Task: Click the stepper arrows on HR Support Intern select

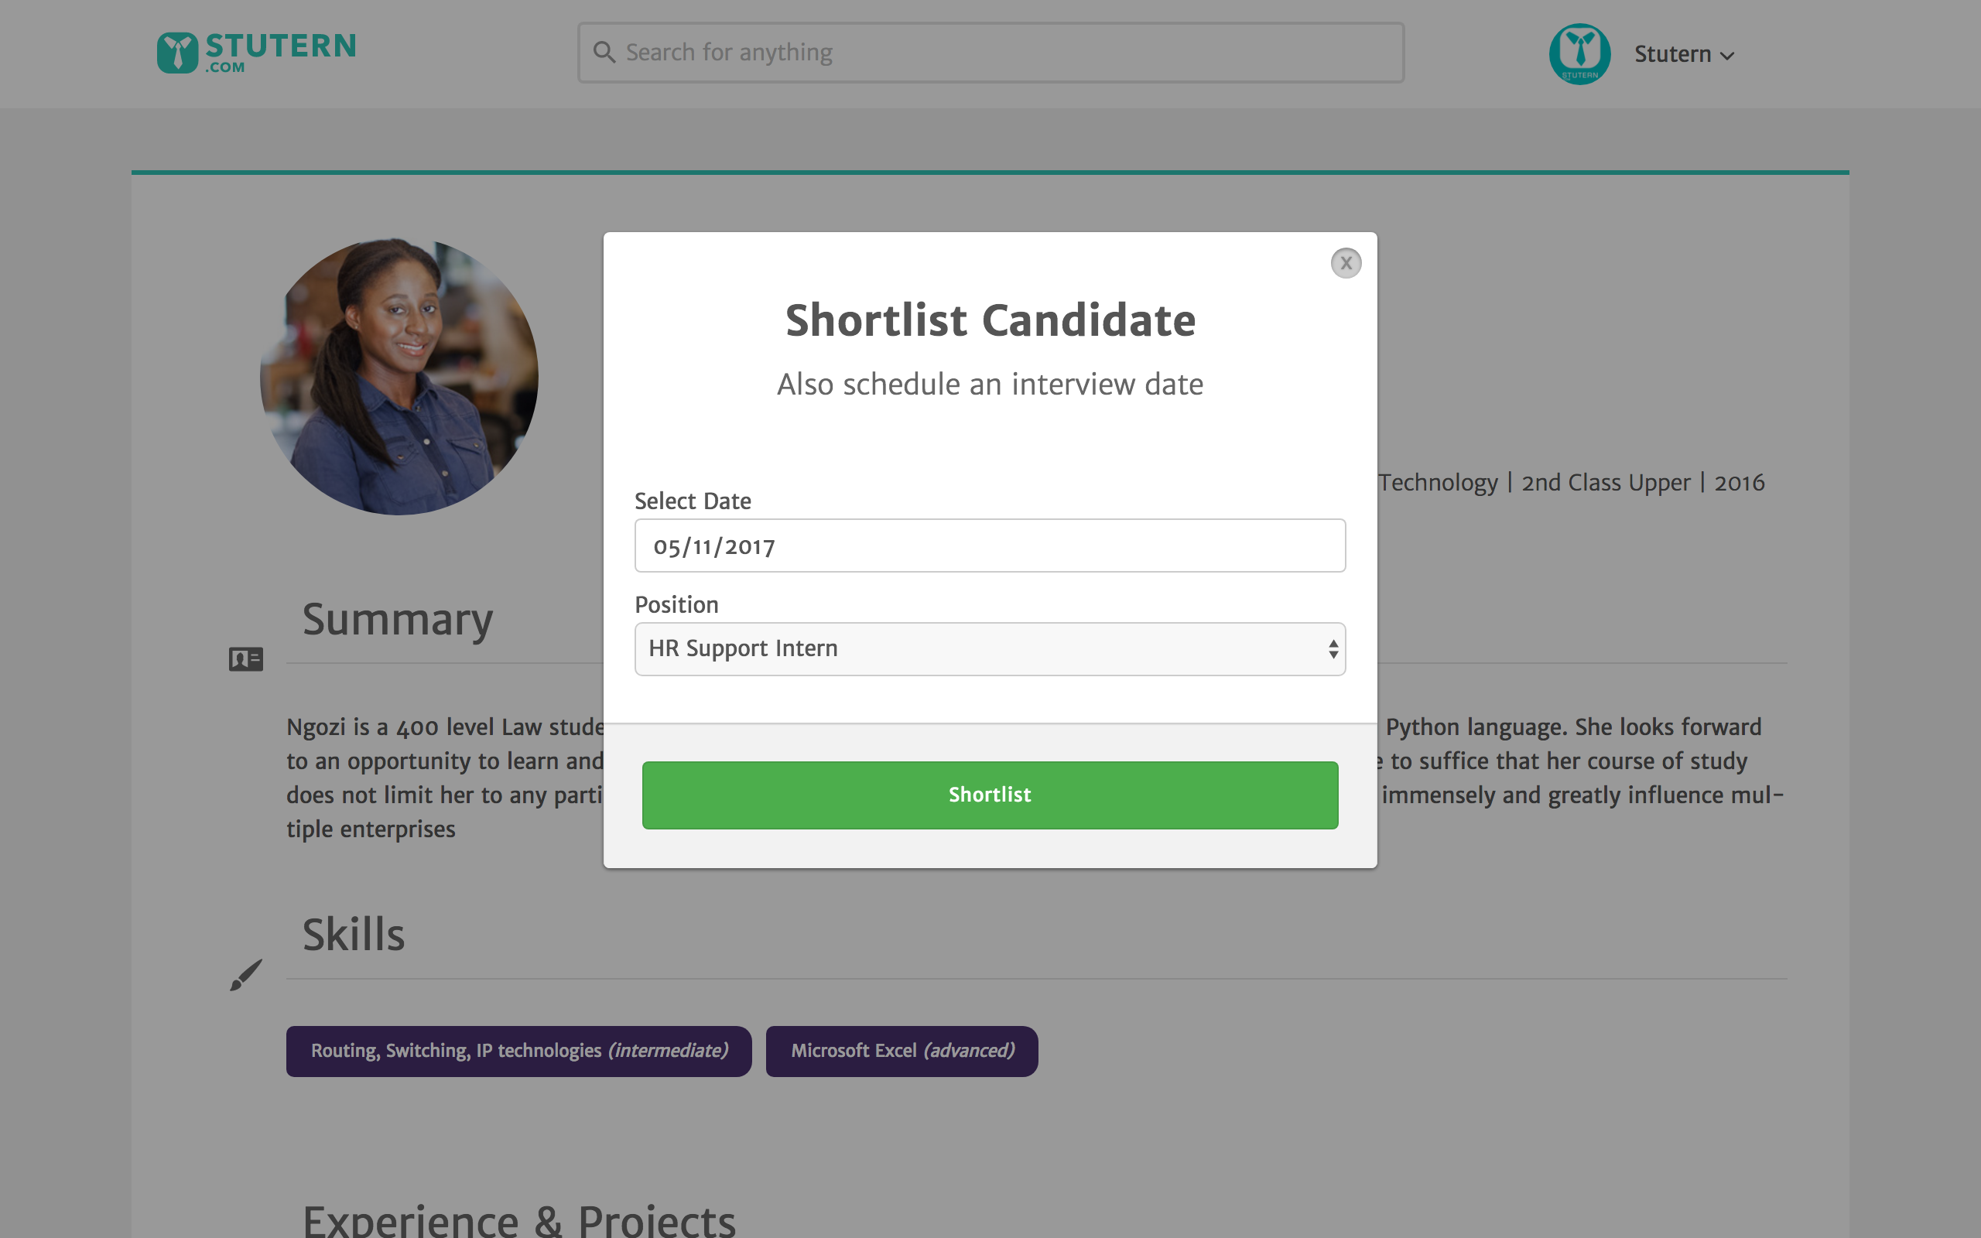Action: [1332, 648]
